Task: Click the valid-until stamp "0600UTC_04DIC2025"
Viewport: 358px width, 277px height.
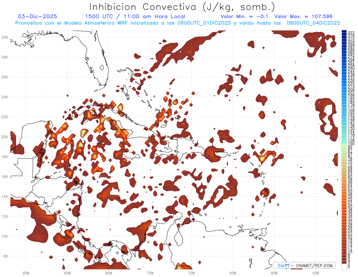Action: tap(313, 23)
